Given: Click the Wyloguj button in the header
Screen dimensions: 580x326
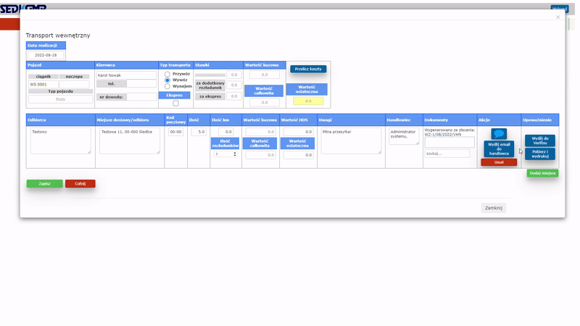Looking at the screenshot, I should click(559, 9).
